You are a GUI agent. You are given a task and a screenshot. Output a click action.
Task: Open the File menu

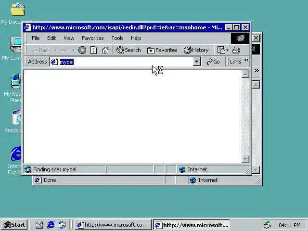pyautogui.click(x=36, y=38)
